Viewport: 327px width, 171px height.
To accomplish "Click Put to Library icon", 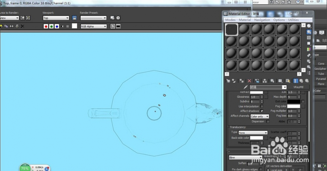I will tap(272, 81).
